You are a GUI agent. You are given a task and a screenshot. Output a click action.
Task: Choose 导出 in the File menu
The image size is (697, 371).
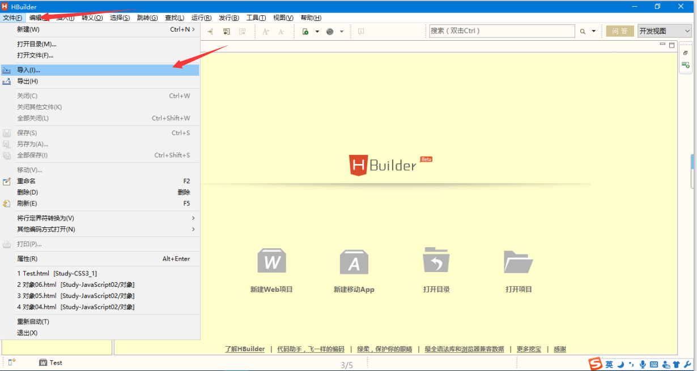pyautogui.click(x=27, y=81)
